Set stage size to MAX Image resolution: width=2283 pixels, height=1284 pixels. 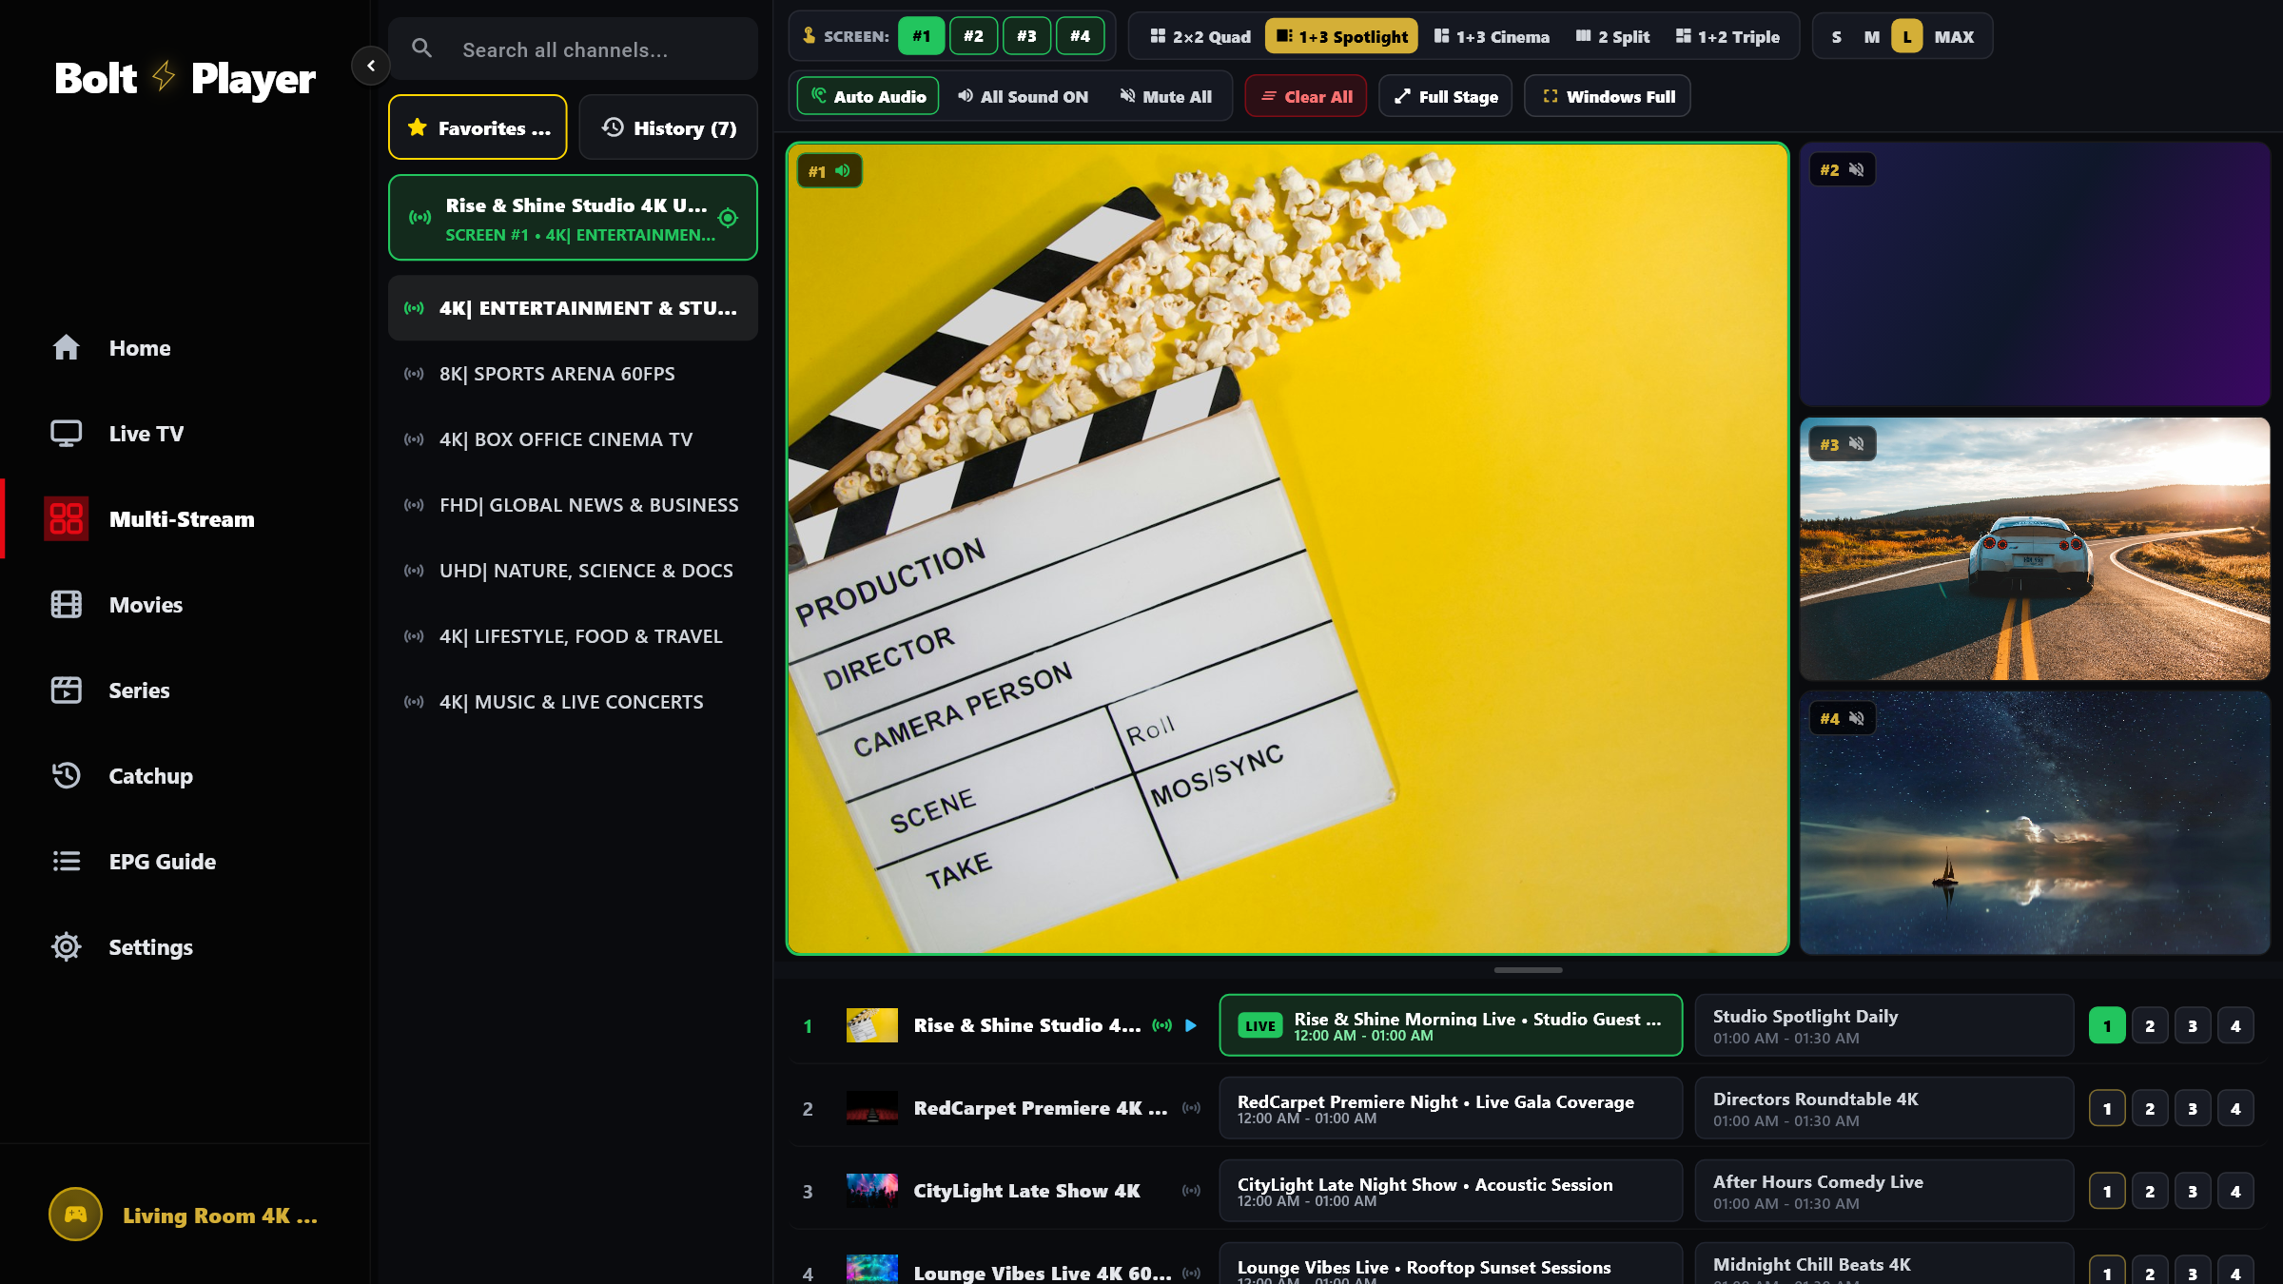tap(1954, 36)
